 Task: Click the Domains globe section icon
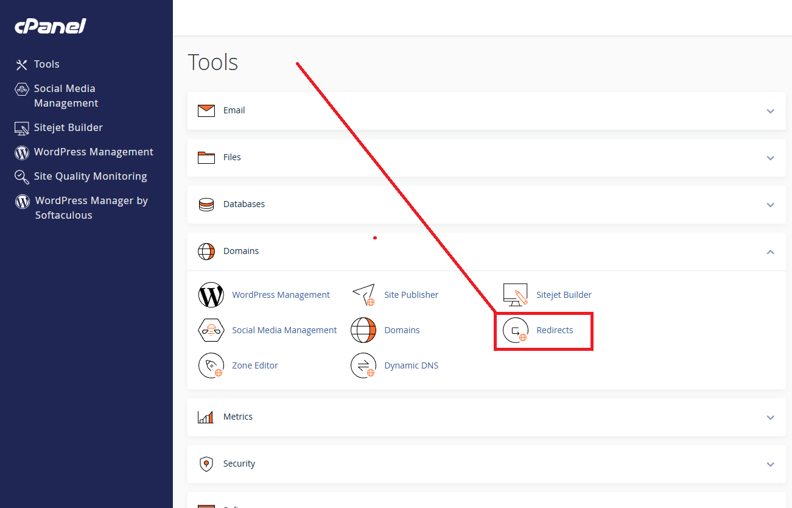point(206,252)
